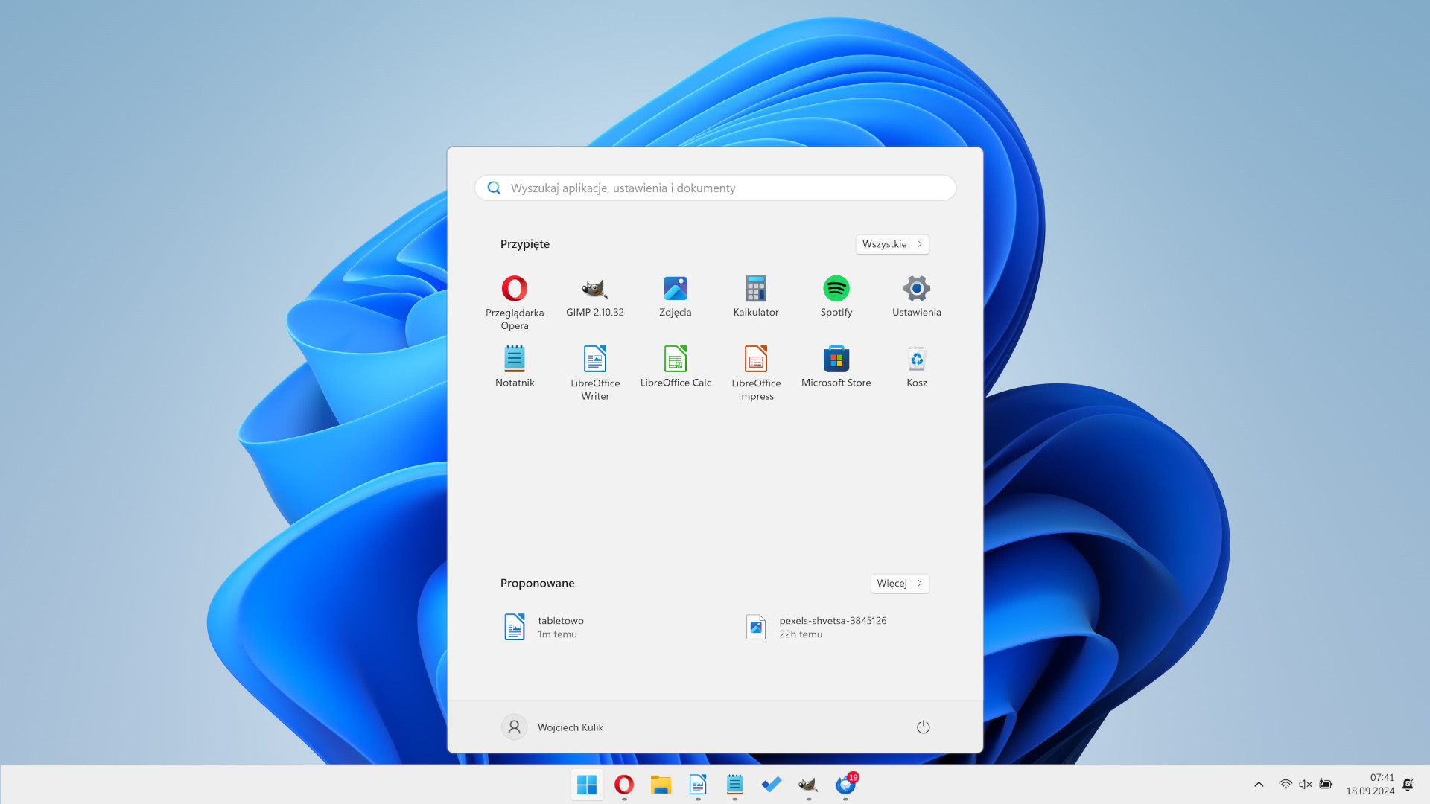Open Ustawienia settings app
Viewport: 1430px width, 804px height.
click(x=917, y=296)
